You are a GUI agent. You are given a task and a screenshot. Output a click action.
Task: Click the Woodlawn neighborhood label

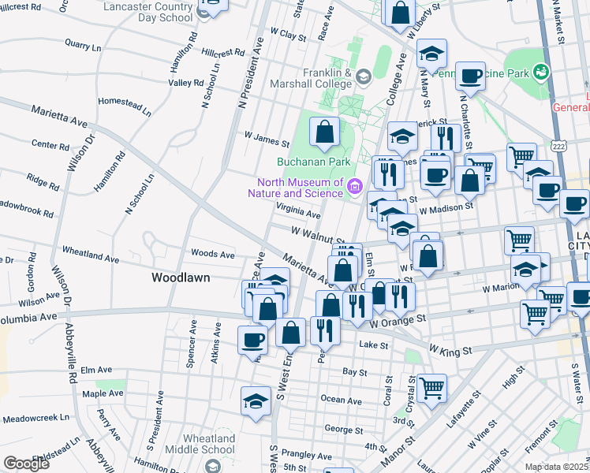181,277
